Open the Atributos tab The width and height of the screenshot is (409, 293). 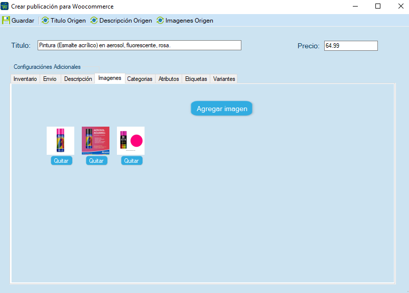[169, 79]
